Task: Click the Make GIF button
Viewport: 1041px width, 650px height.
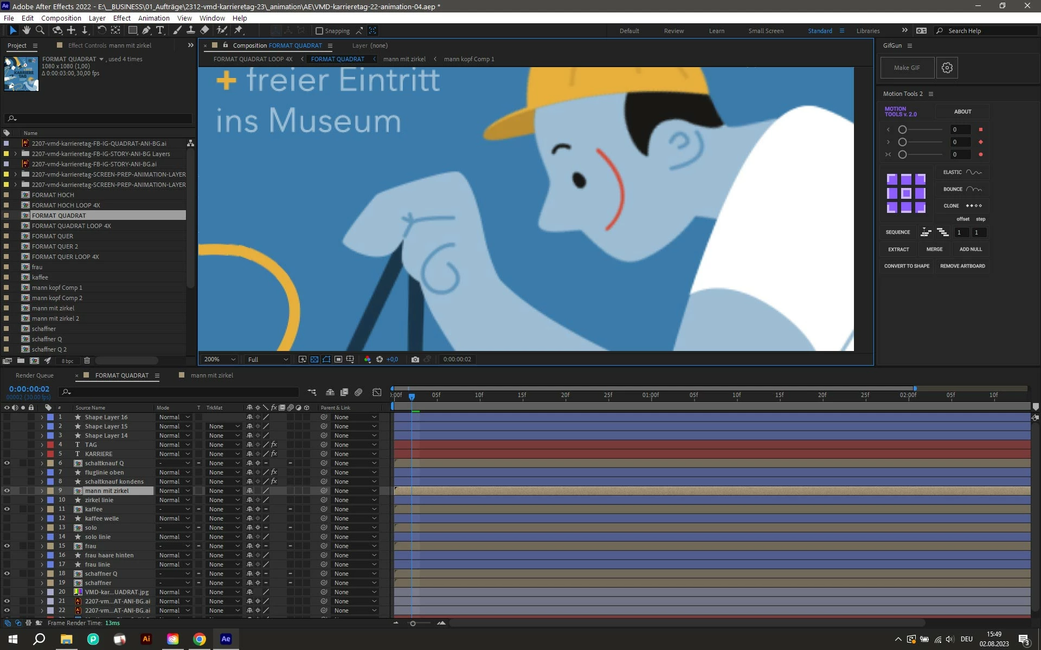Action: pyautogui.click(x=907, y=68)
